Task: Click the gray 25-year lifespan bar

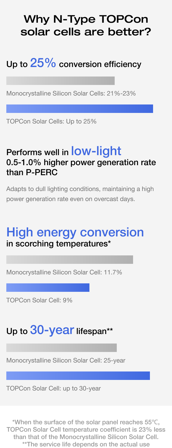Action: 62,348
